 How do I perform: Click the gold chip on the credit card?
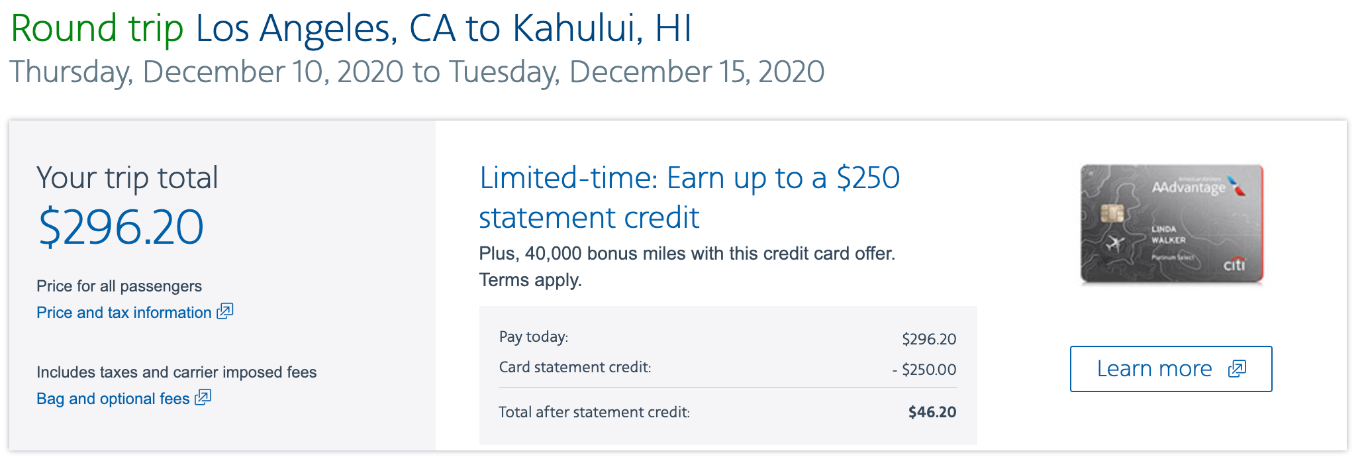tap(1112, 213)
